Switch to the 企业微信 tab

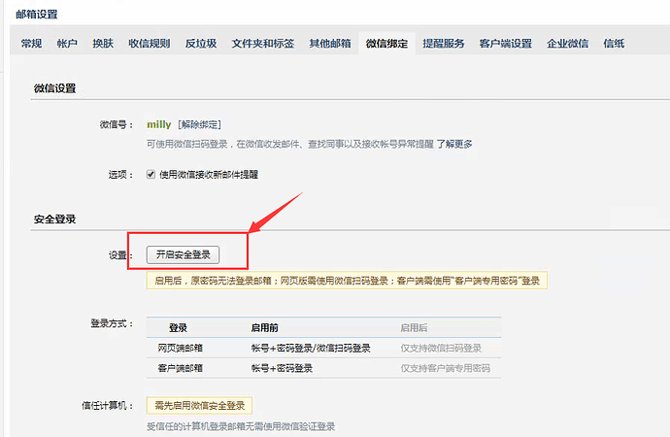tap(568, 44)
